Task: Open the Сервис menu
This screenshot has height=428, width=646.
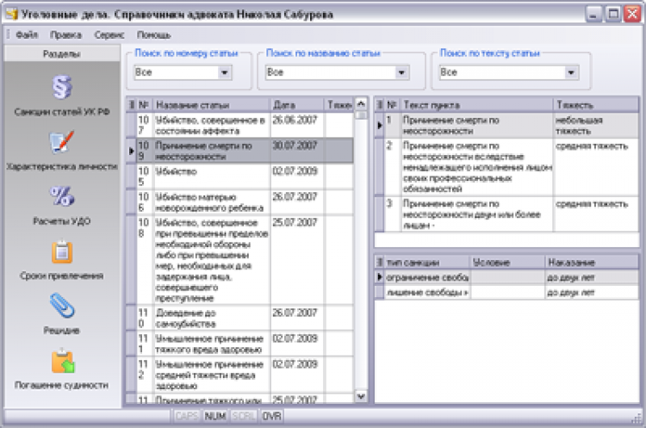Action: 109,35
